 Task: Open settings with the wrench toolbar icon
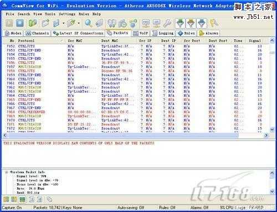point(167,23)
